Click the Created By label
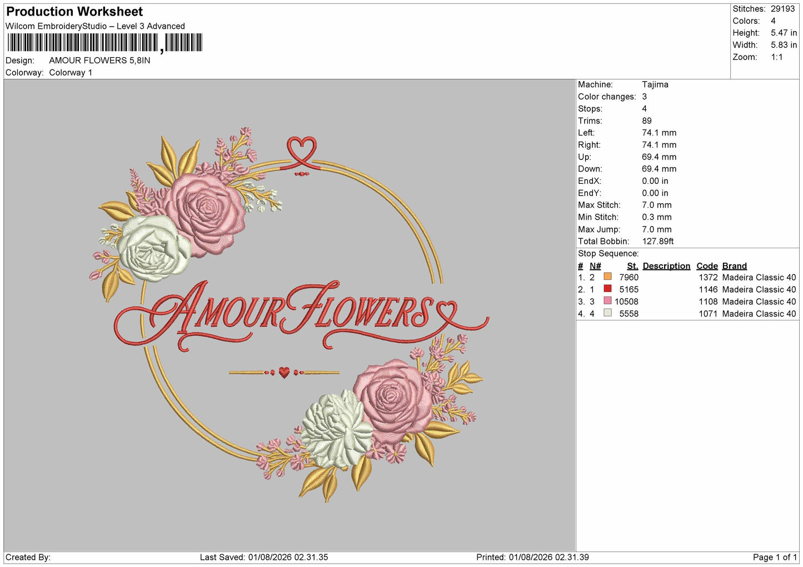Screen dimensions: 803x567 point(28,557)
